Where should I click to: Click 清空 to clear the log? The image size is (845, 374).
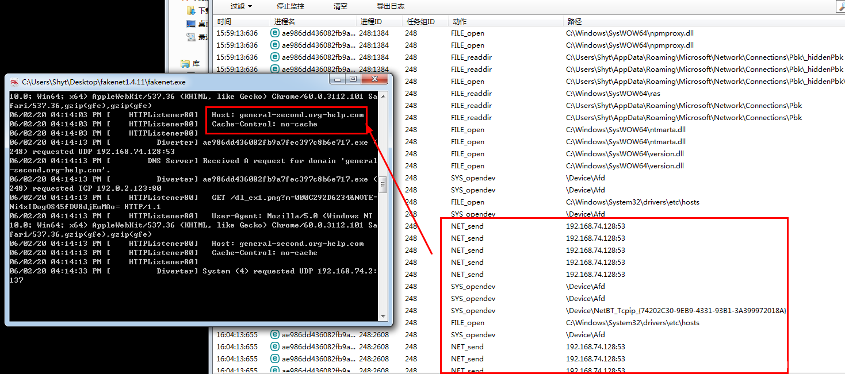341,6
